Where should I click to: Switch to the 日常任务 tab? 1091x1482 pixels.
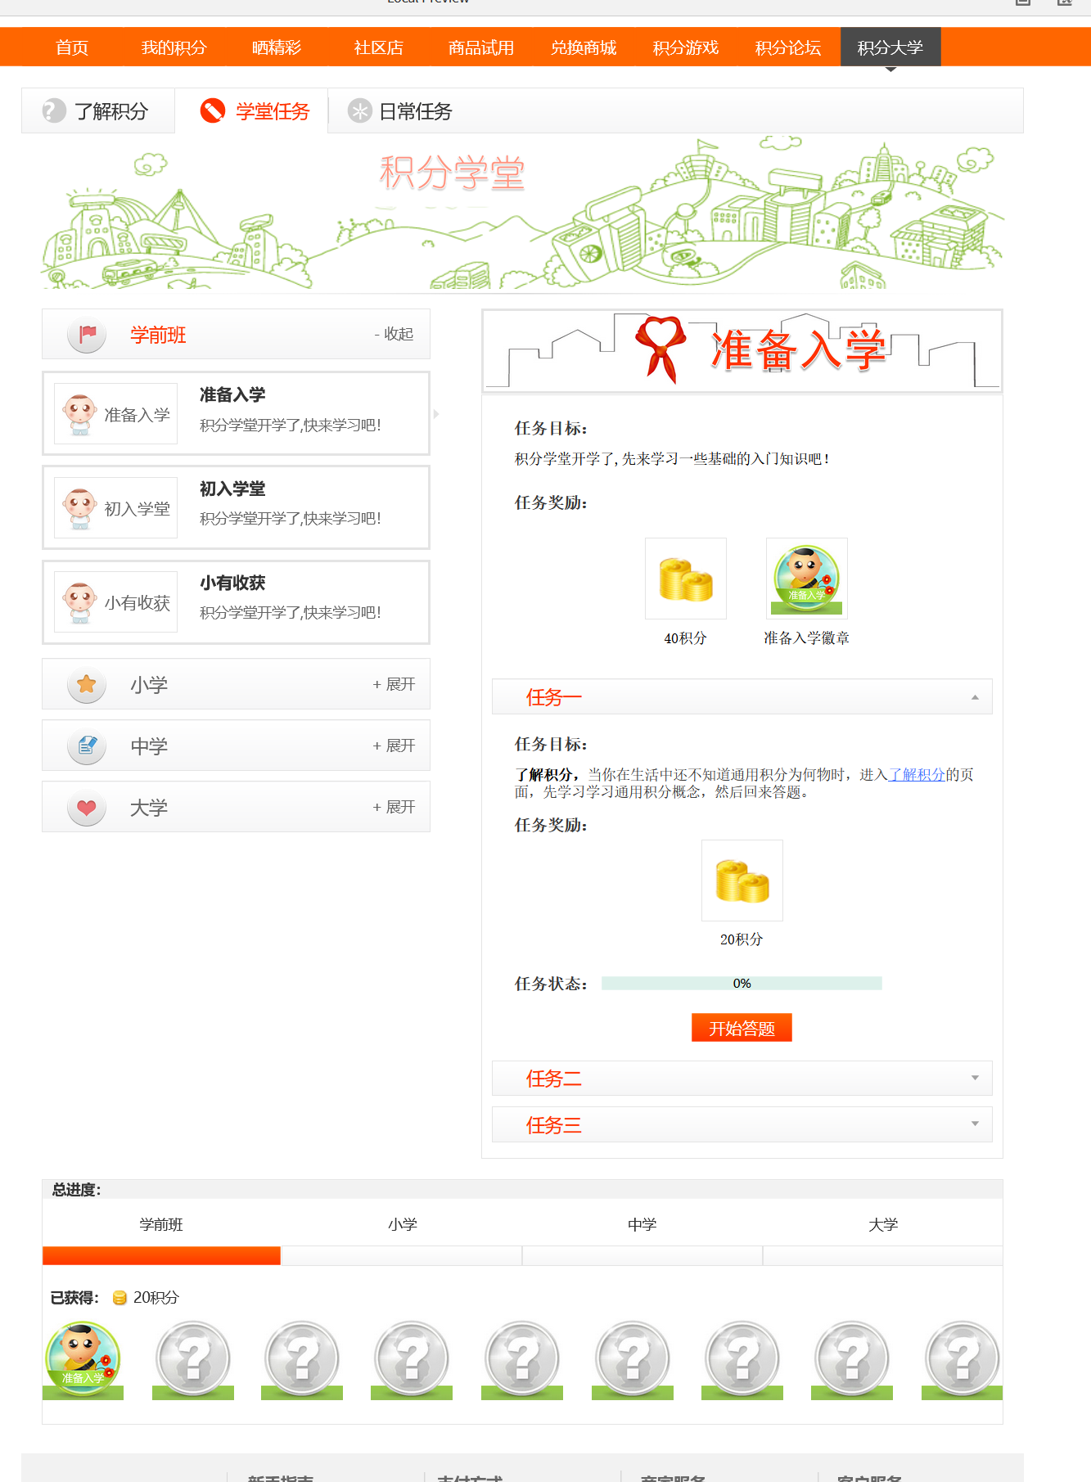(x=401, y=110)
